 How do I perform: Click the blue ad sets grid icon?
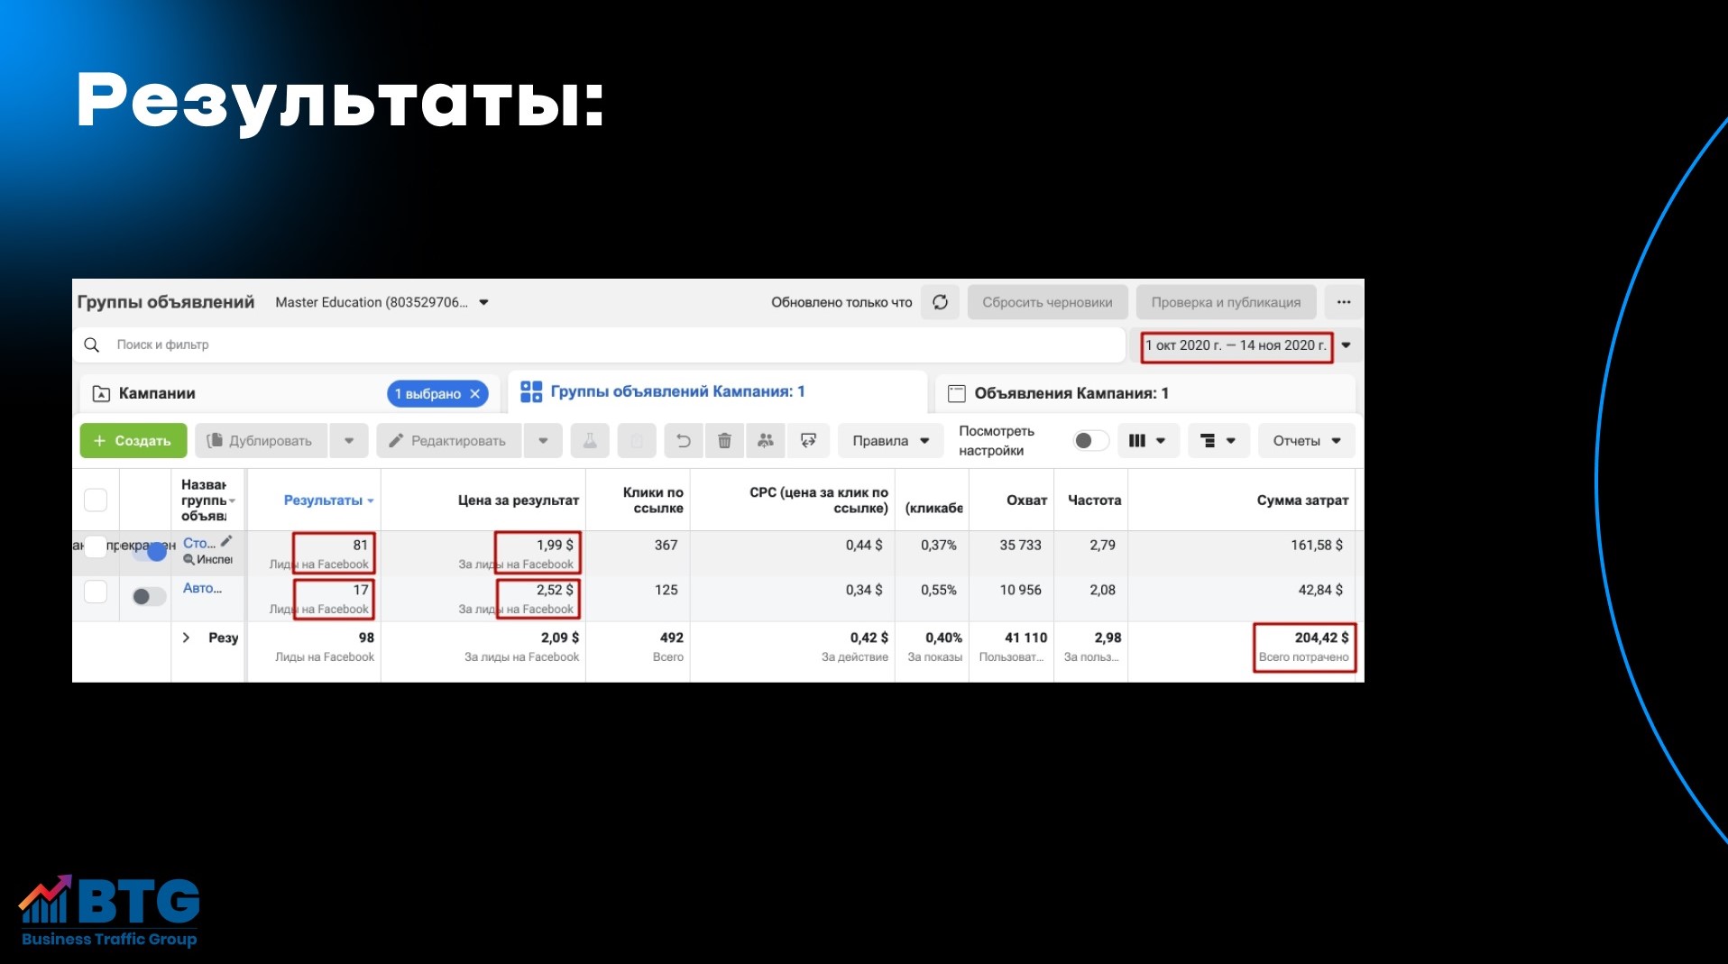(x=531, y=391)
